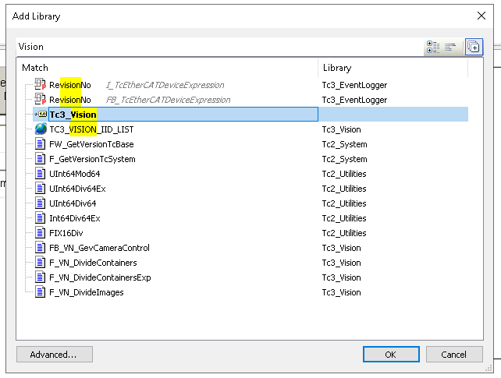
Task: Click Tc3_Vision library cell for FB_VN_GevCameraControl
Action: [x=342, y=248]
